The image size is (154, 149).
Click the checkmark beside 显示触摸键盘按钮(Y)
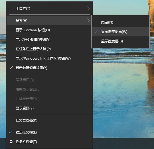pyautogui.click(x=11, y=68)
